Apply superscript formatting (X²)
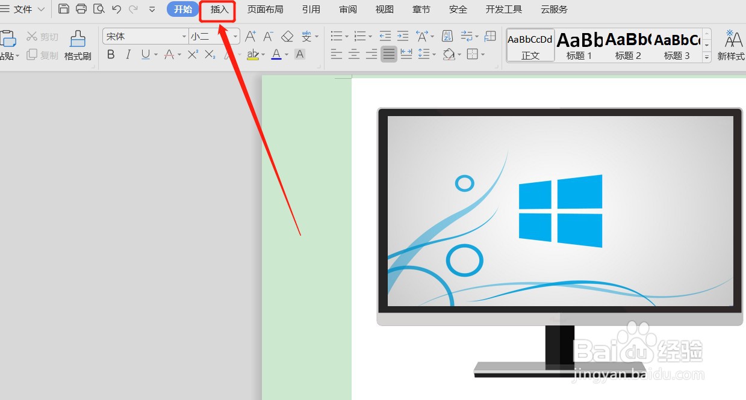Viewport: 746px width, 400px height. [x=193, y=55]
